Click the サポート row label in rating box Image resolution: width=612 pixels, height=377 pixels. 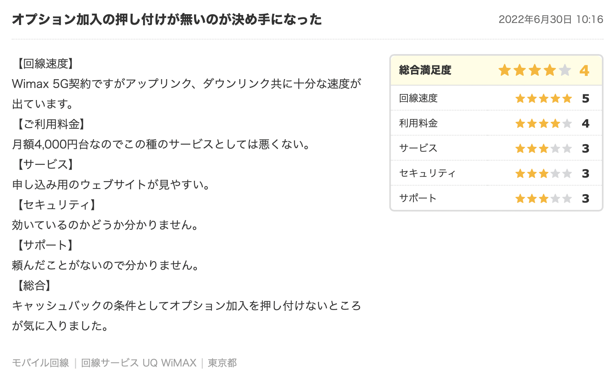(x=418, y=198)
